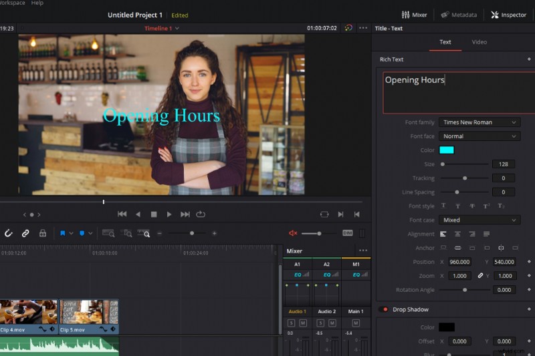Set text alignment to left
This screenshot has width=535, height=356.
pos(443,234)
